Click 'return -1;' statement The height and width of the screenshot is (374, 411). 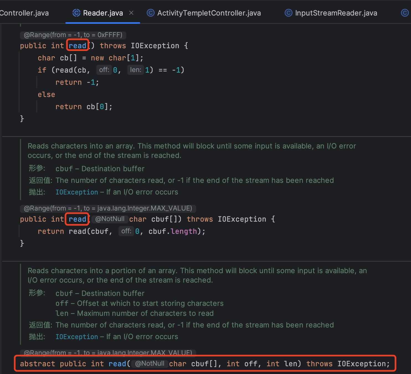[77, 82]
